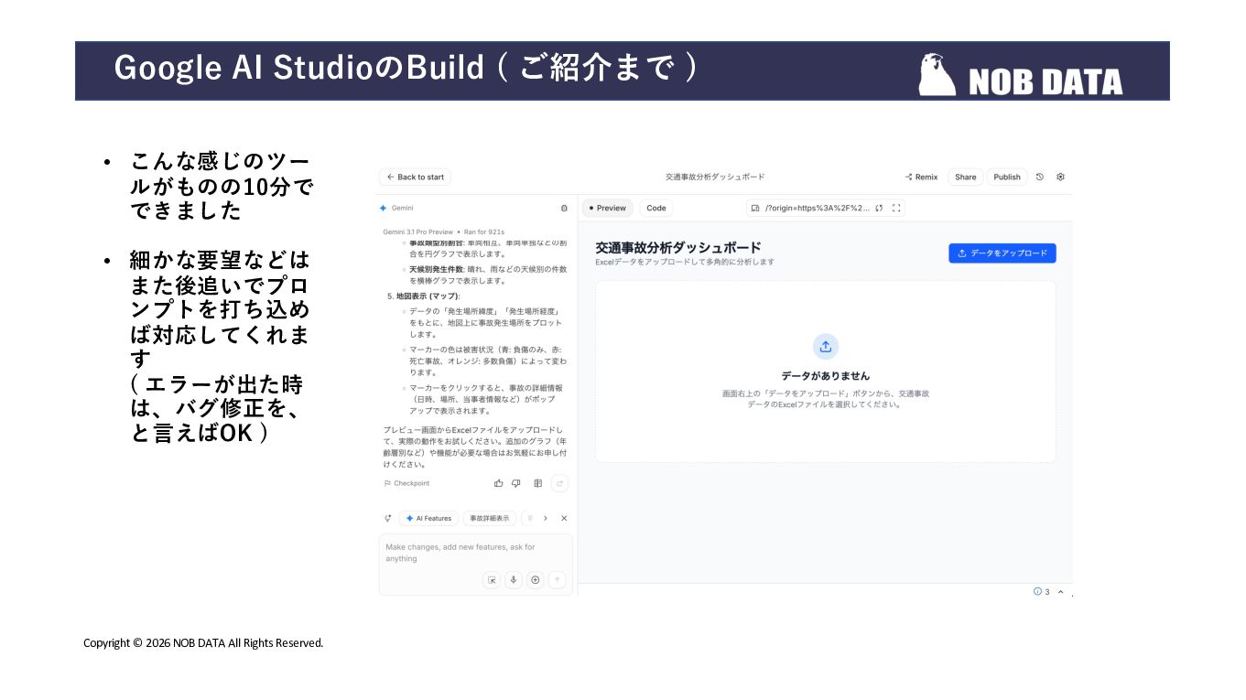
Task: Switch to the Code tab
Action: [656, 208]
